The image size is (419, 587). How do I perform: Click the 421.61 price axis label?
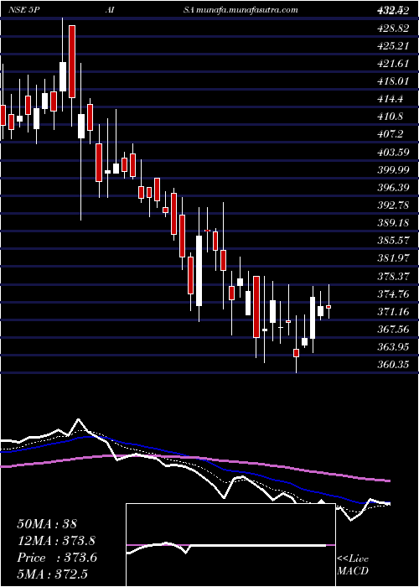(392, 64)
